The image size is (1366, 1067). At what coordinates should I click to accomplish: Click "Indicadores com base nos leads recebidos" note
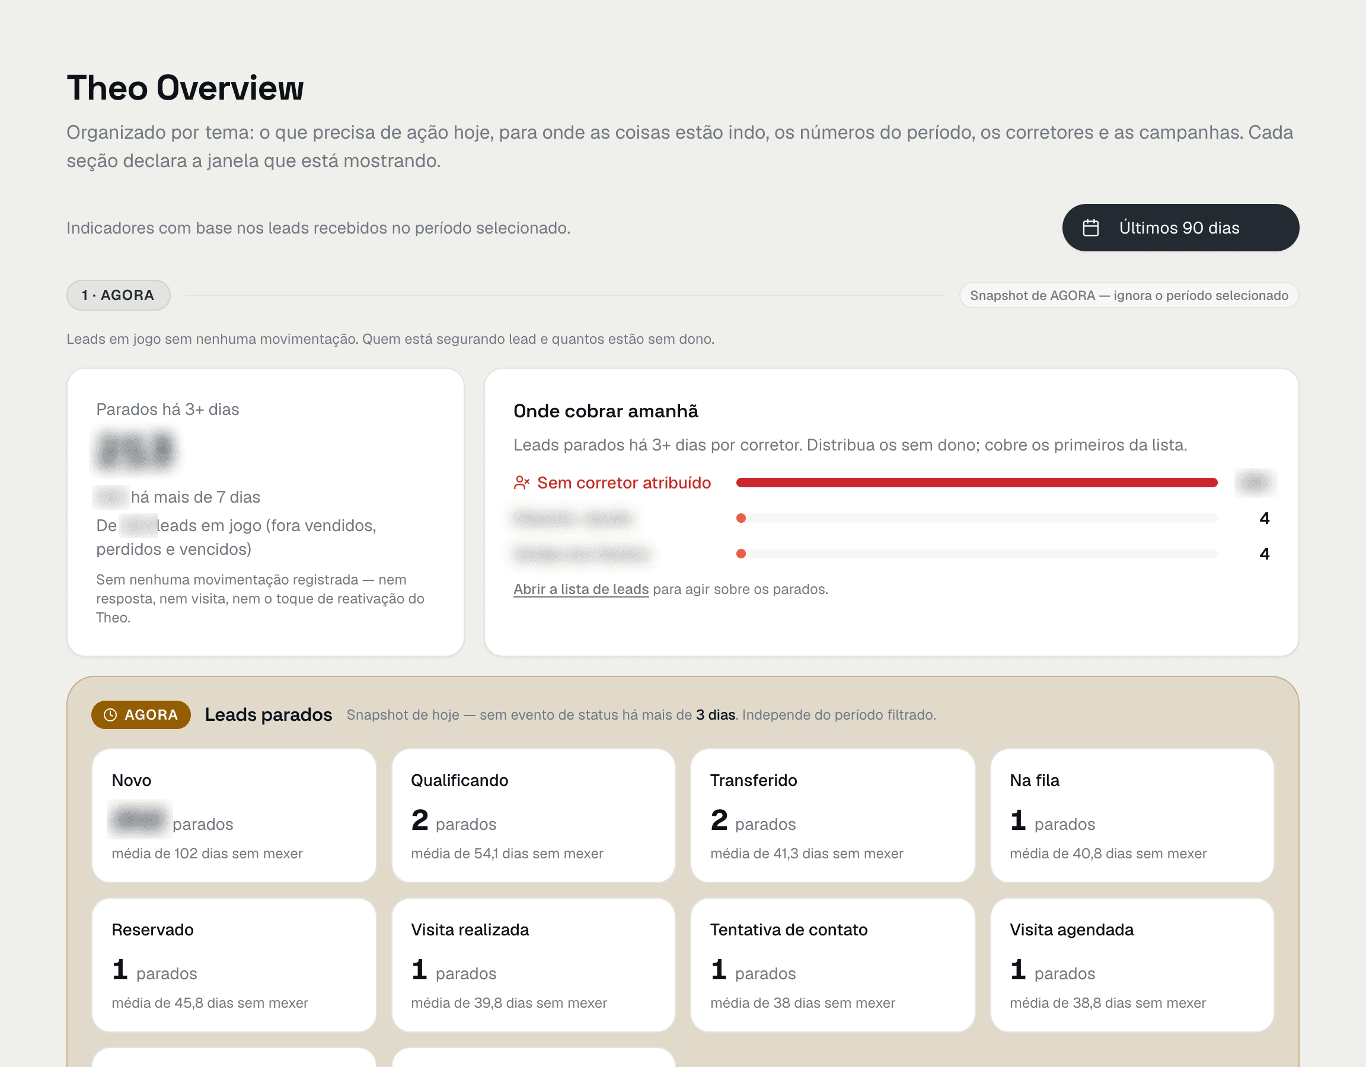click(318, 228)
